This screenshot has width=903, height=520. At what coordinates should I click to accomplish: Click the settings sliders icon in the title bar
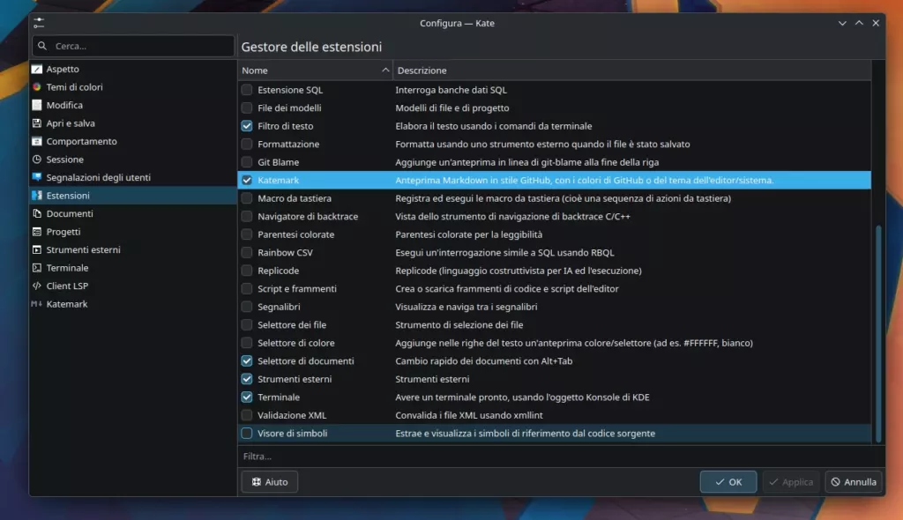[x=39, y=23]
